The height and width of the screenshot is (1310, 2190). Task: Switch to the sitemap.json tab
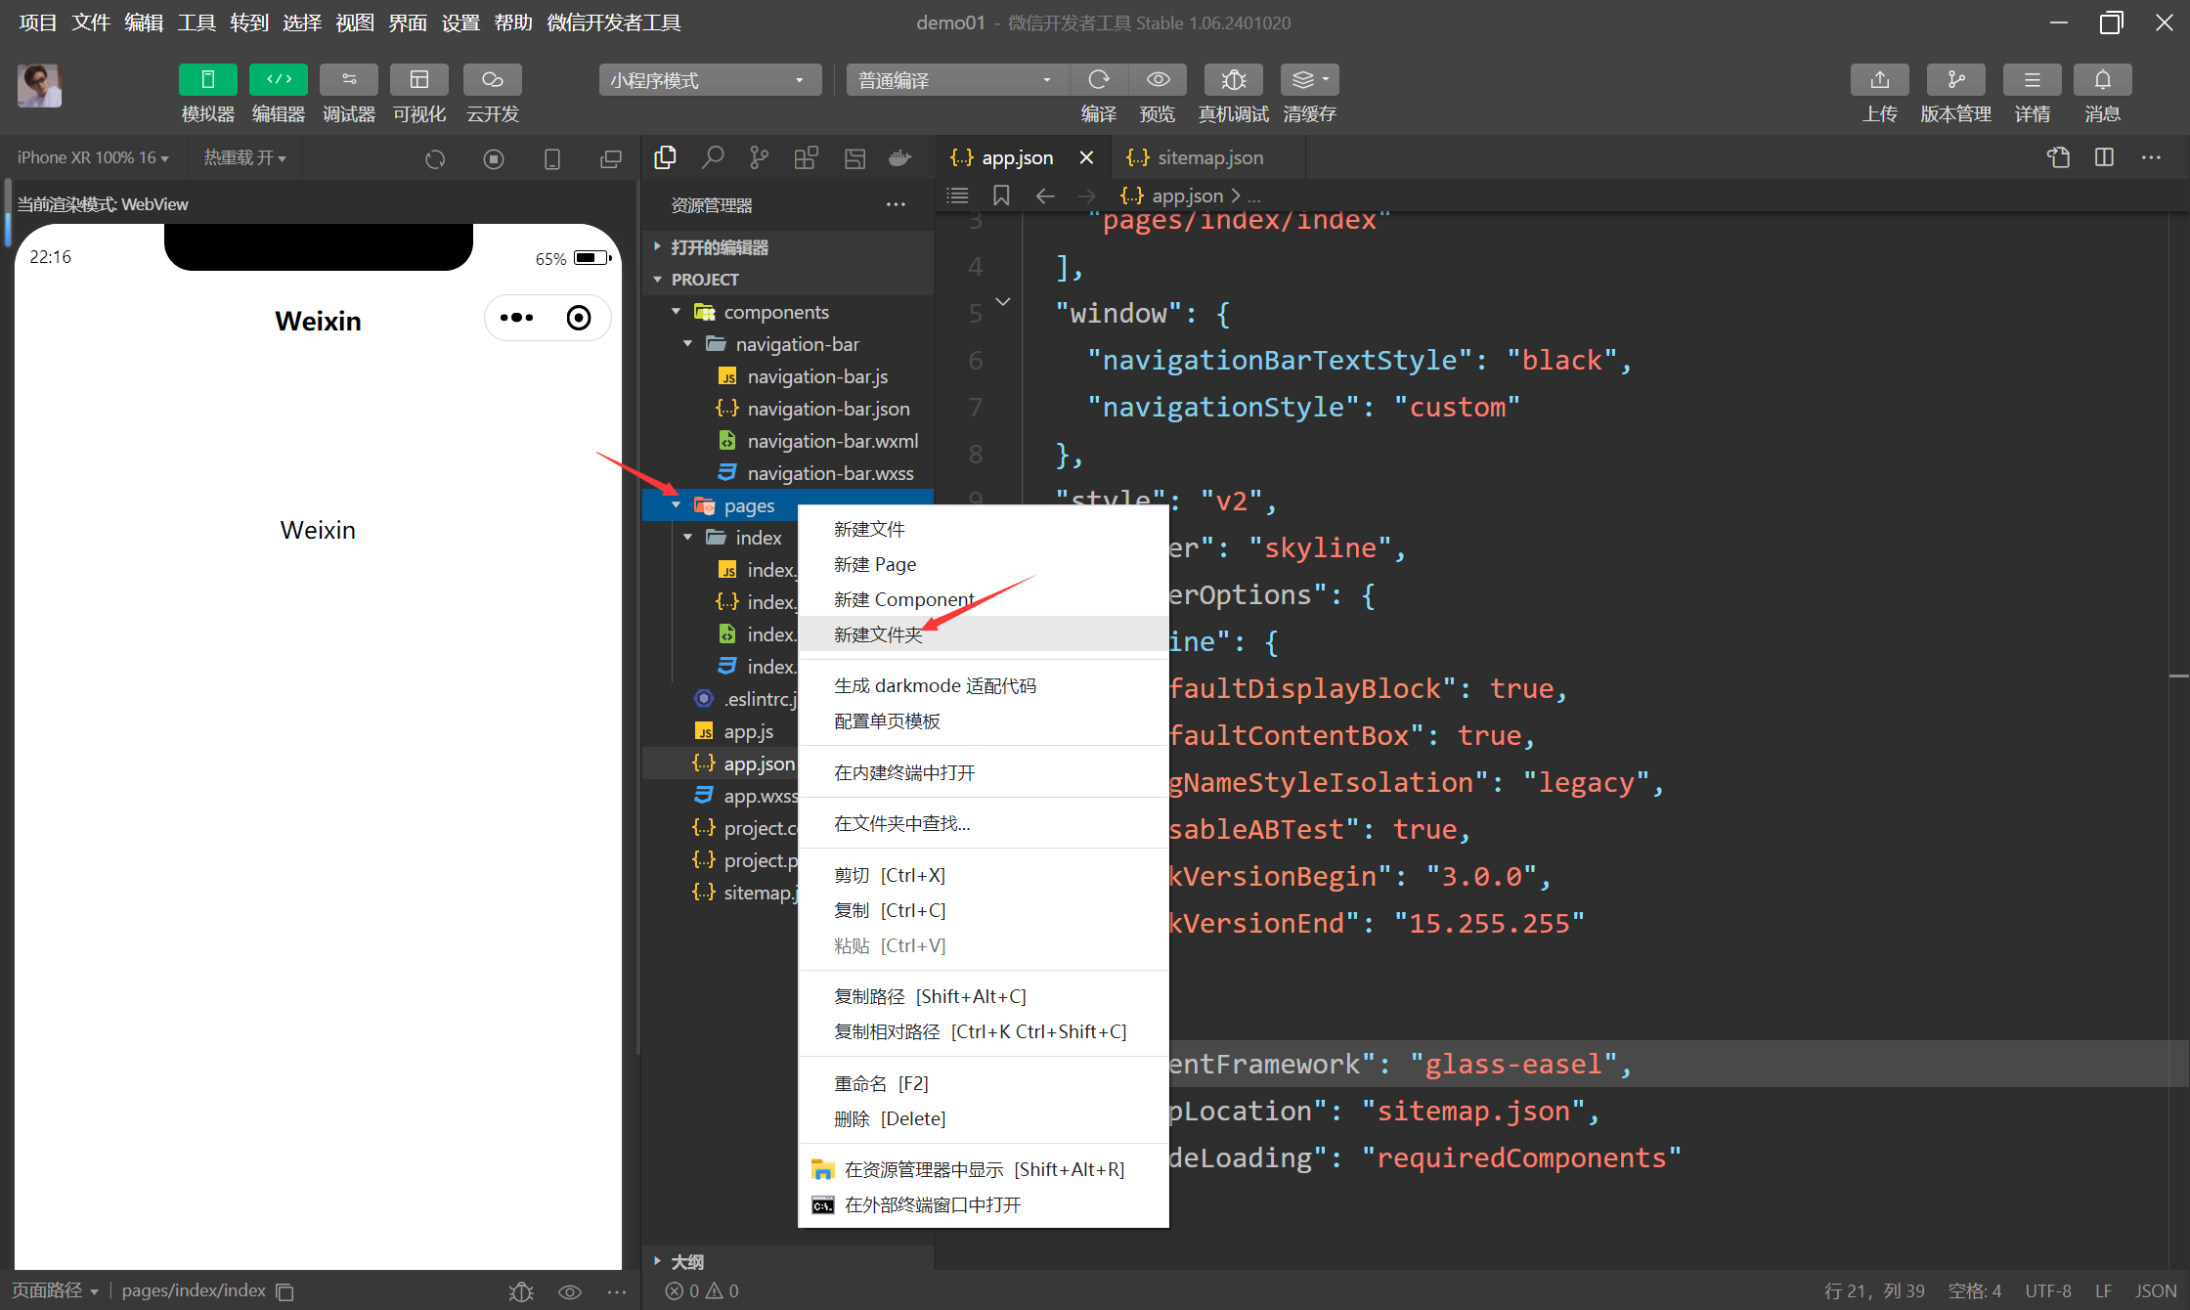(1209, 157)
